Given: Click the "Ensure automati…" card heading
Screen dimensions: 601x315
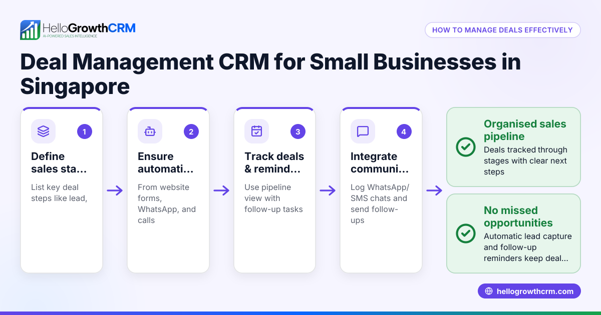Looking at the screenshot, I should coord(165,162).
